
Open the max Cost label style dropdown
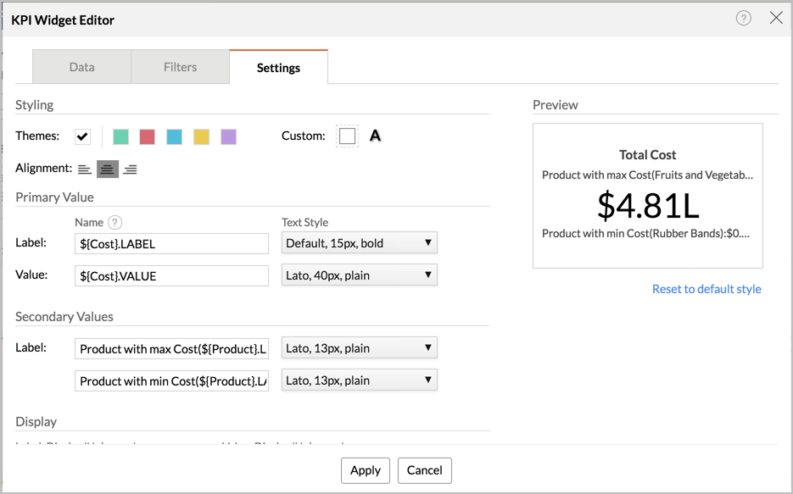pyautogui.click(x=359, y=347)
